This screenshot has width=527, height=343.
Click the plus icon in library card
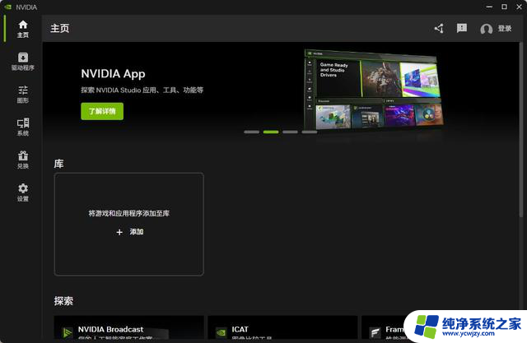[x=119, y=232]
